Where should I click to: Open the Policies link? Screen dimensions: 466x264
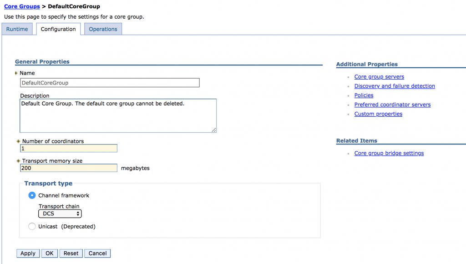364,95
